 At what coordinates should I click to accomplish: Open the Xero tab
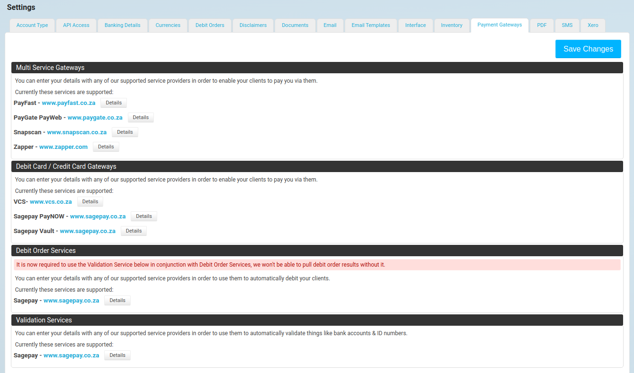pos(593,25)
